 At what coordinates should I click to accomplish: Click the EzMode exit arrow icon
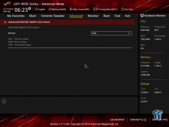[144, 120]
